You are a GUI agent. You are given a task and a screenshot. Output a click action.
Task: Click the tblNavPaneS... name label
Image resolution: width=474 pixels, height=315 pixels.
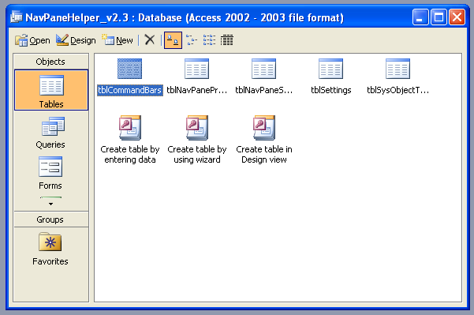tap(264, 90)
